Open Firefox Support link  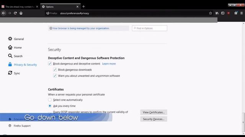pyautogui.click(x=20, y=126)
